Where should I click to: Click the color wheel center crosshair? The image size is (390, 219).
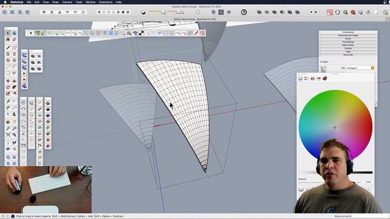335,127
